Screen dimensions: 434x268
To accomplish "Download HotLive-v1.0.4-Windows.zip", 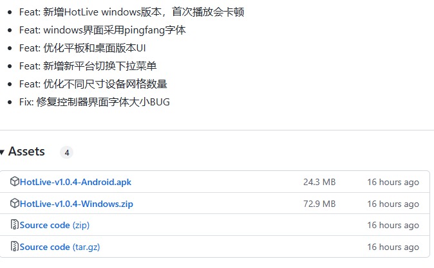I will click(77, 204).
